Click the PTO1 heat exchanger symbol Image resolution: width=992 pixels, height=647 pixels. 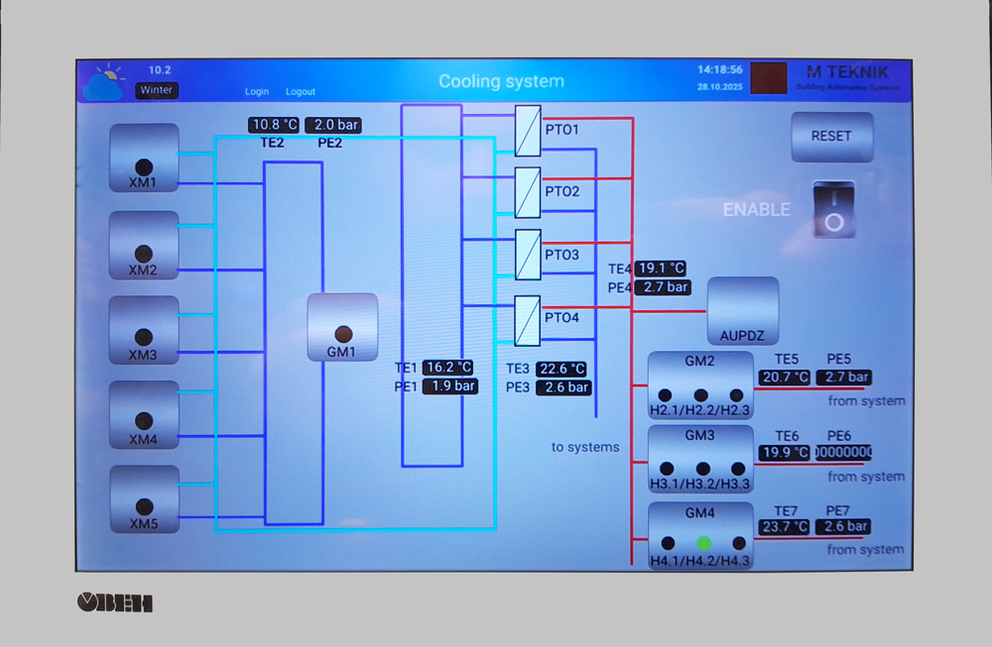pos(528,131)
